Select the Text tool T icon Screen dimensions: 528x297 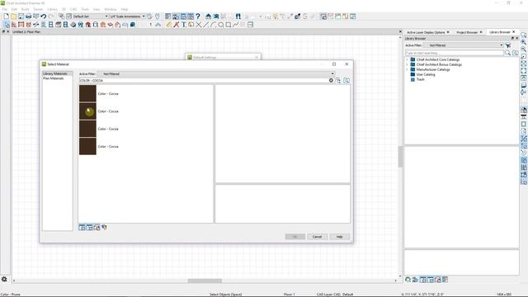(x=183, y=25)
